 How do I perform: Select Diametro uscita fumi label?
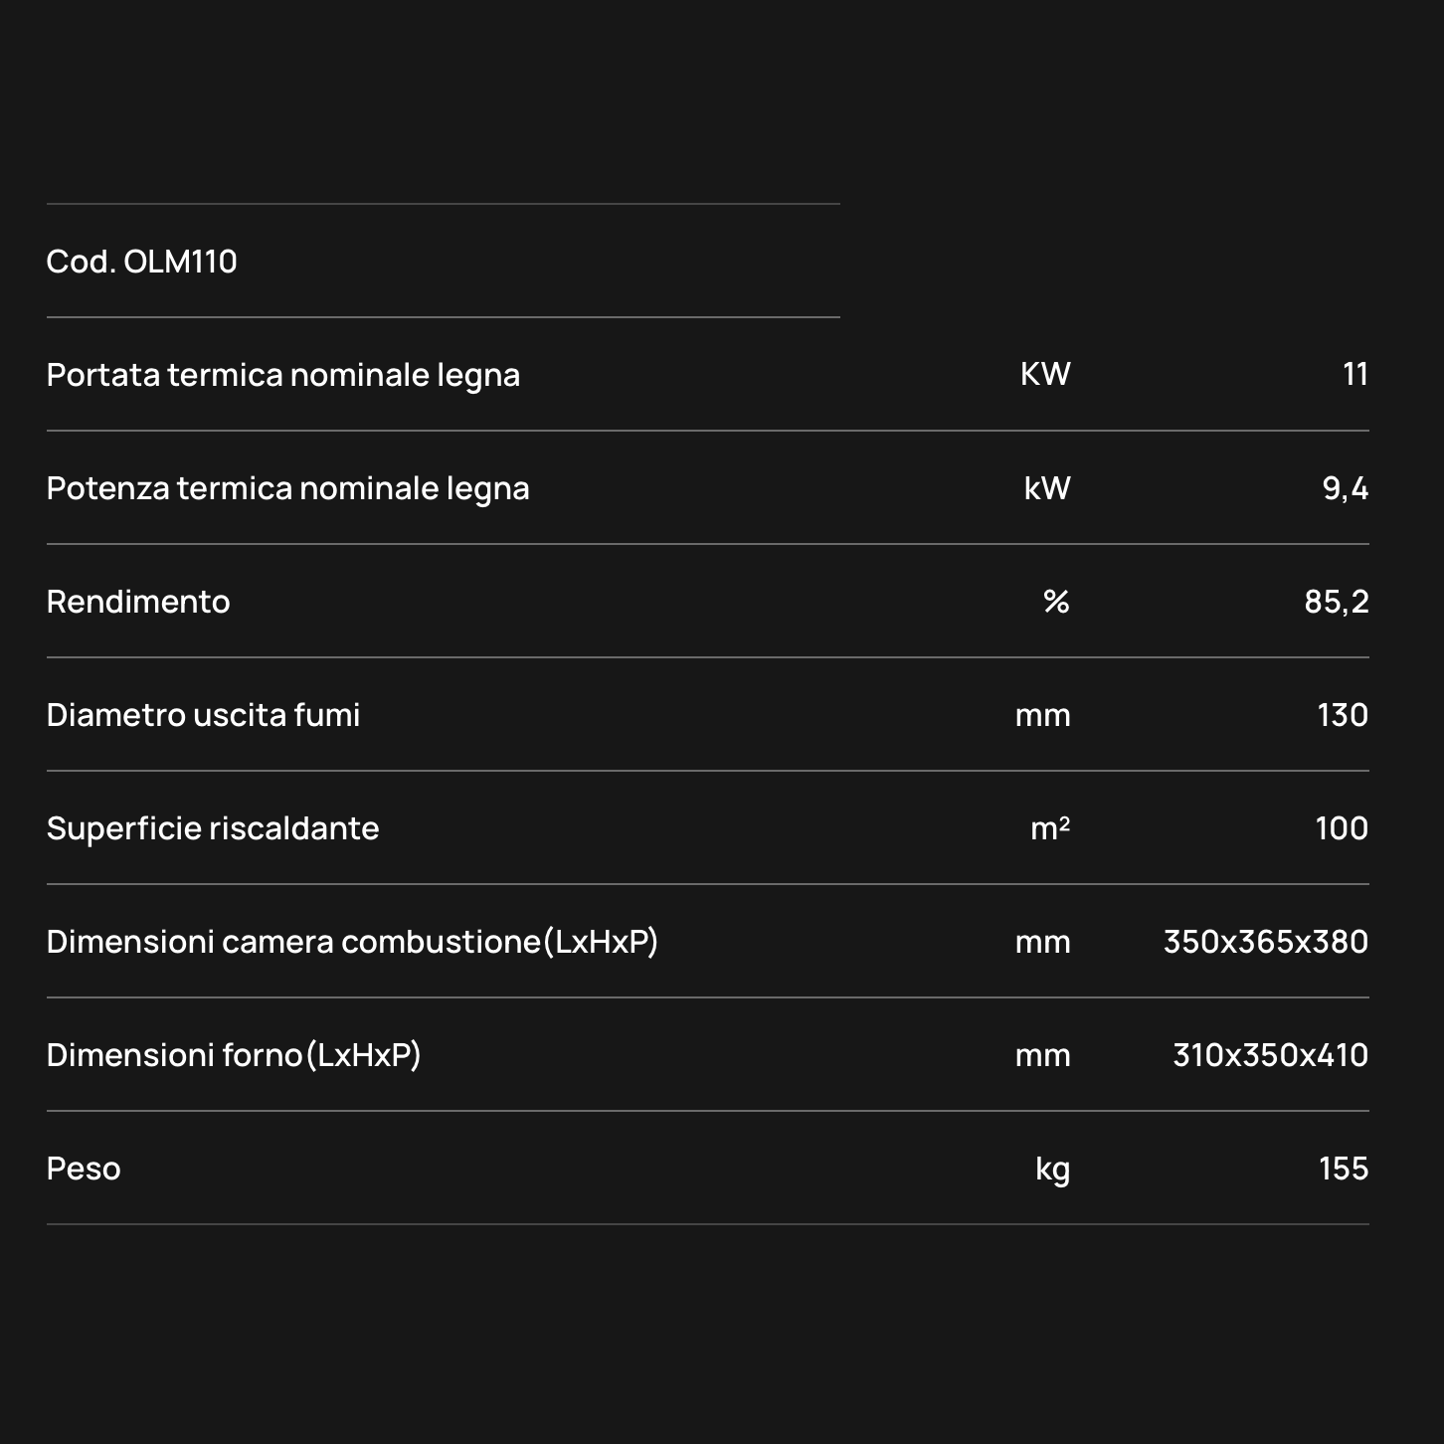[x=204, y=715]
